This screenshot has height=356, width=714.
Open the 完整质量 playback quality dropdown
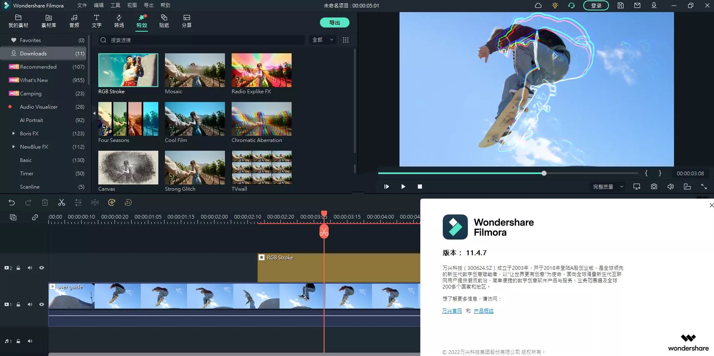(x=608, y=187)
